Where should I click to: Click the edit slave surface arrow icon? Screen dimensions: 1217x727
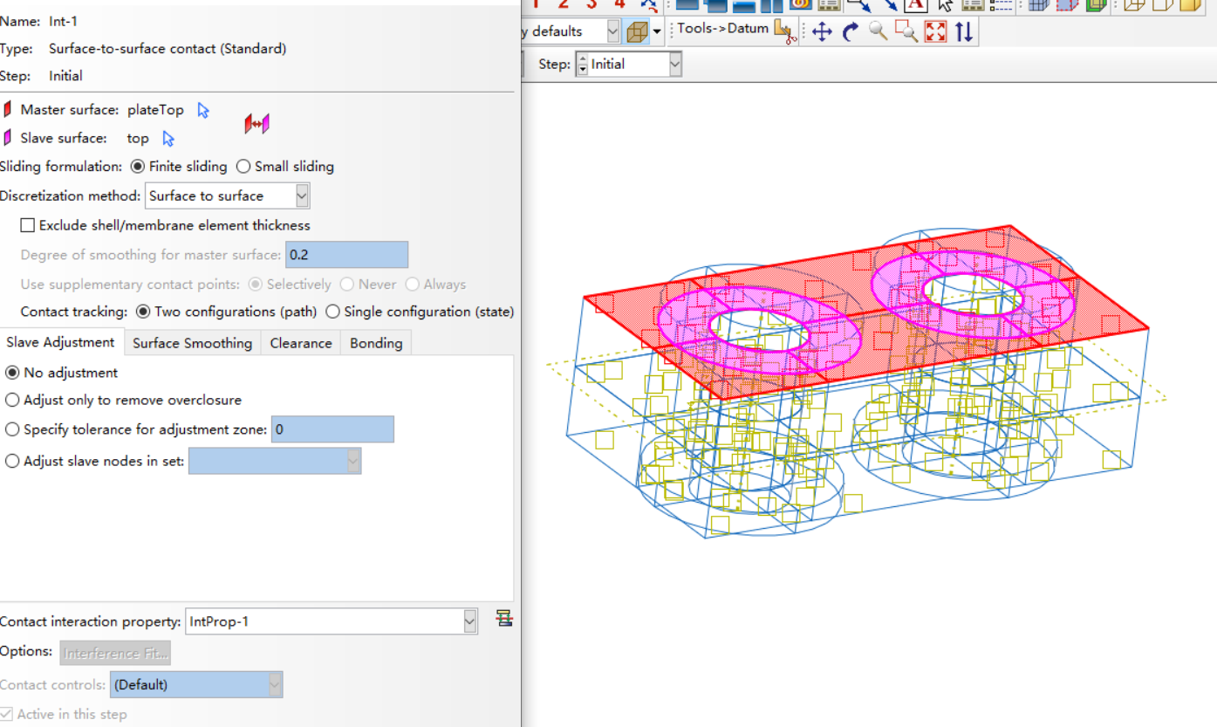coord(168,139)
